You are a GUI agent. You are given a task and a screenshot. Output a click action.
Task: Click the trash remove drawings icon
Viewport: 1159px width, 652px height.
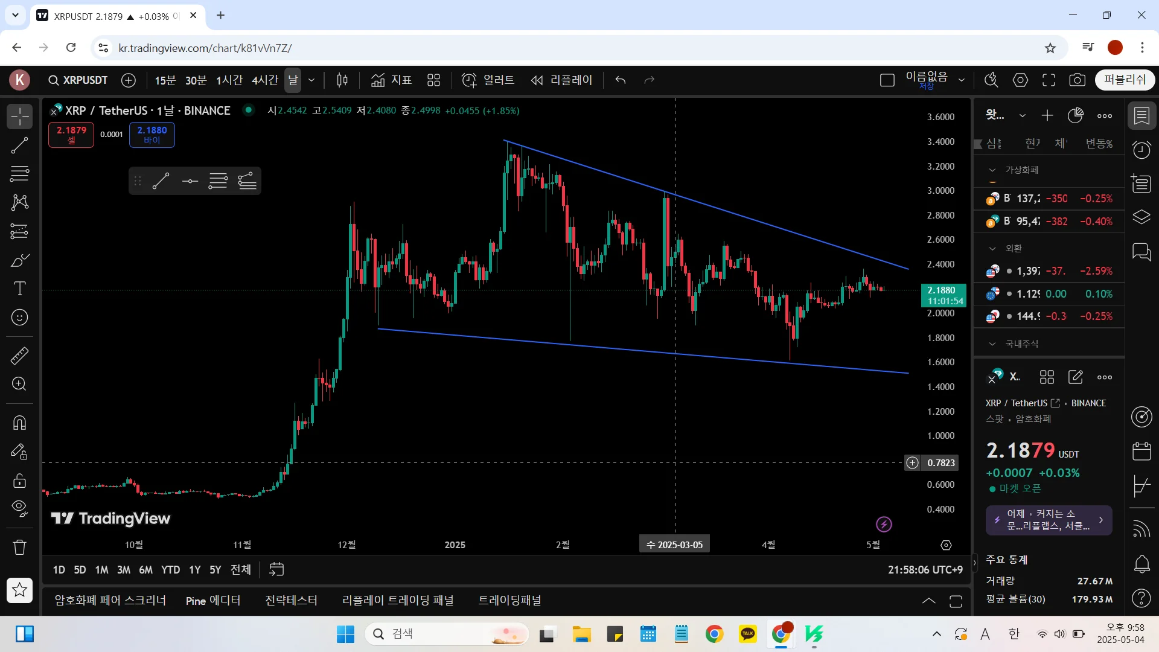(x=19, y=547)
